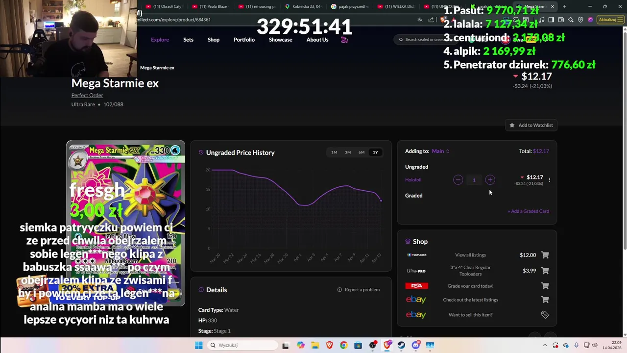Open the Adding to Main portfolio dropdown
627x353 pixels.
[x=440, y=151]
